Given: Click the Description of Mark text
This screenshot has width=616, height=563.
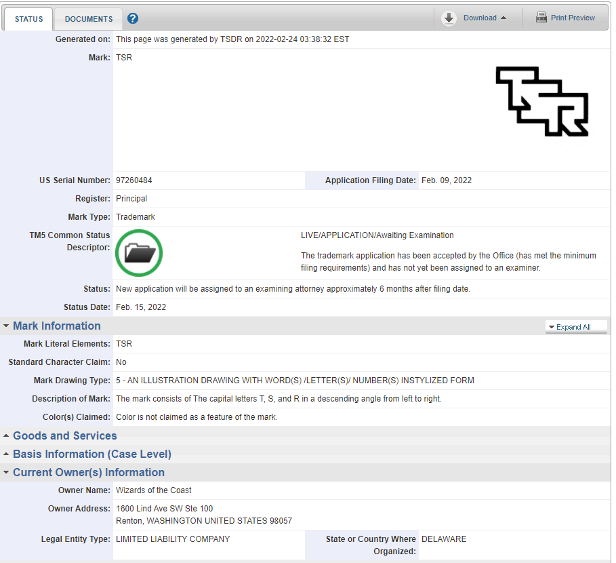Looking at the screenshot, I should point(279,399).
